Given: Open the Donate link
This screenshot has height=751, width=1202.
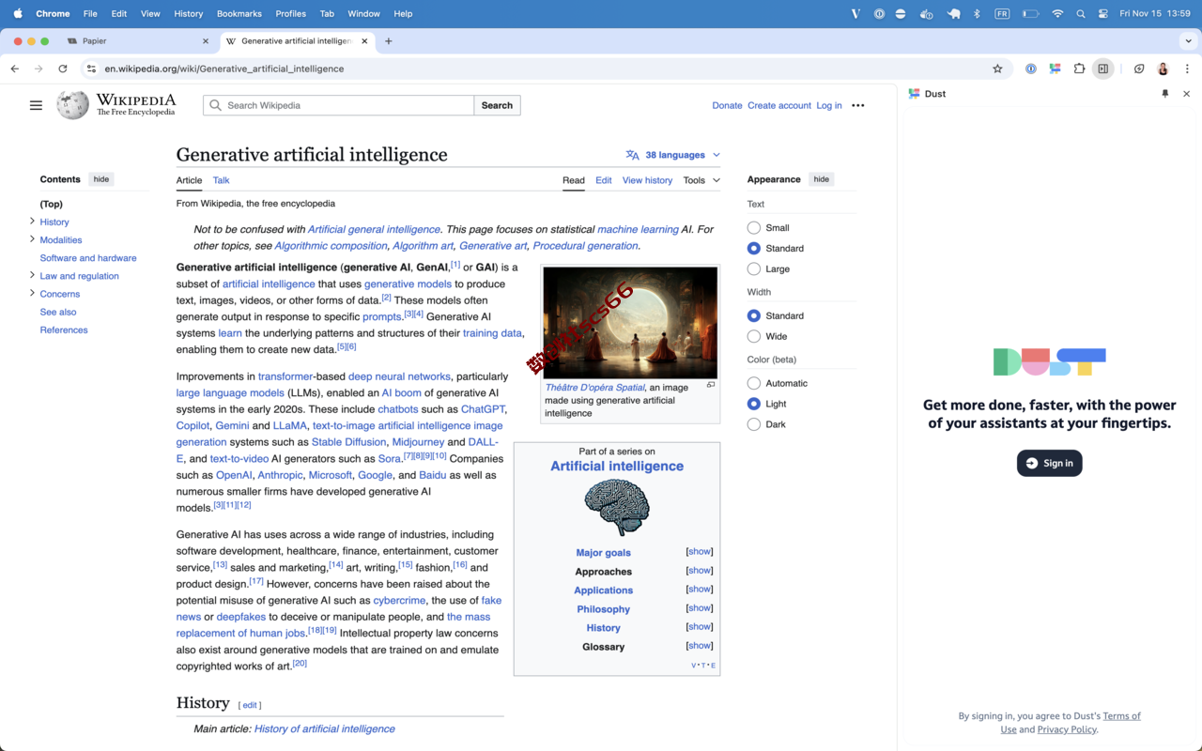Looking at the screenshot, I should pyautogui.click(x=727, y=105).
